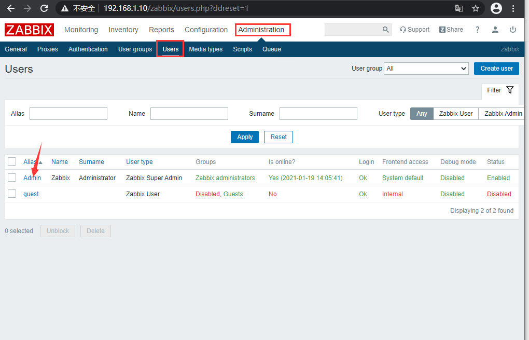Click the sign out power icon

tap(513, 30)
